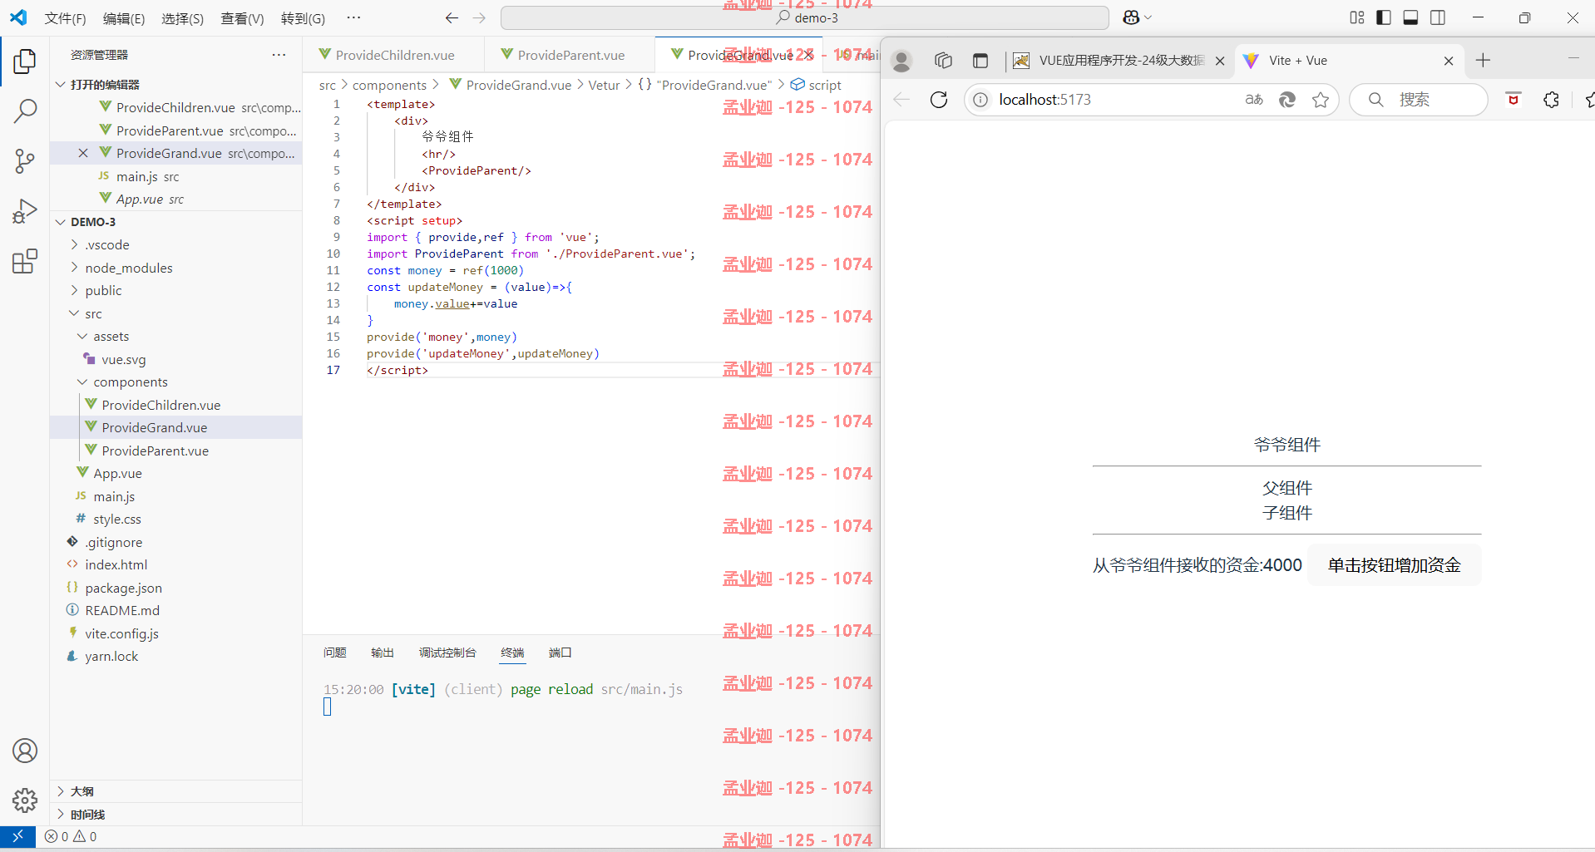Click the browser back arrow

click(902, 100)
